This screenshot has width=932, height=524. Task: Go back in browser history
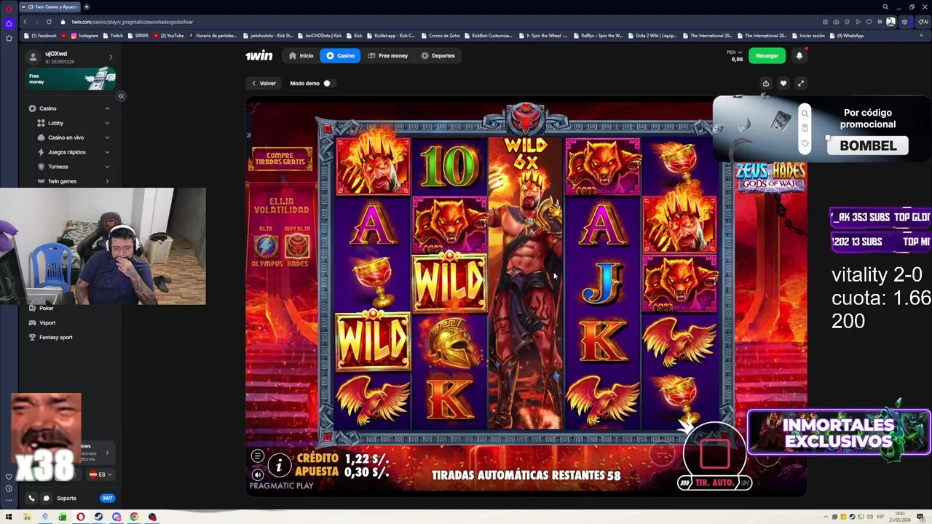[25, 22]
